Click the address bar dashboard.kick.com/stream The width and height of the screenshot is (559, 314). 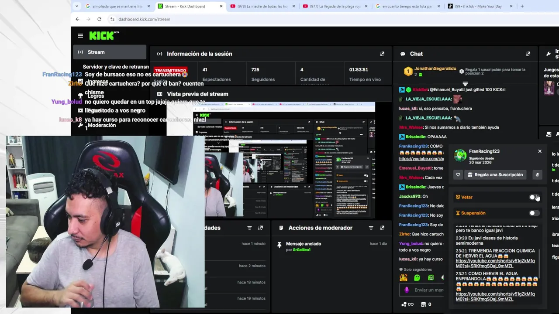144,19
